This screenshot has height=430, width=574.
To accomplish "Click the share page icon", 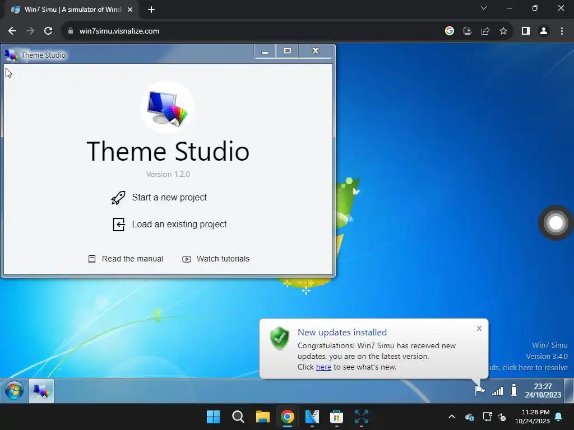I will click(x=485, y=31).
